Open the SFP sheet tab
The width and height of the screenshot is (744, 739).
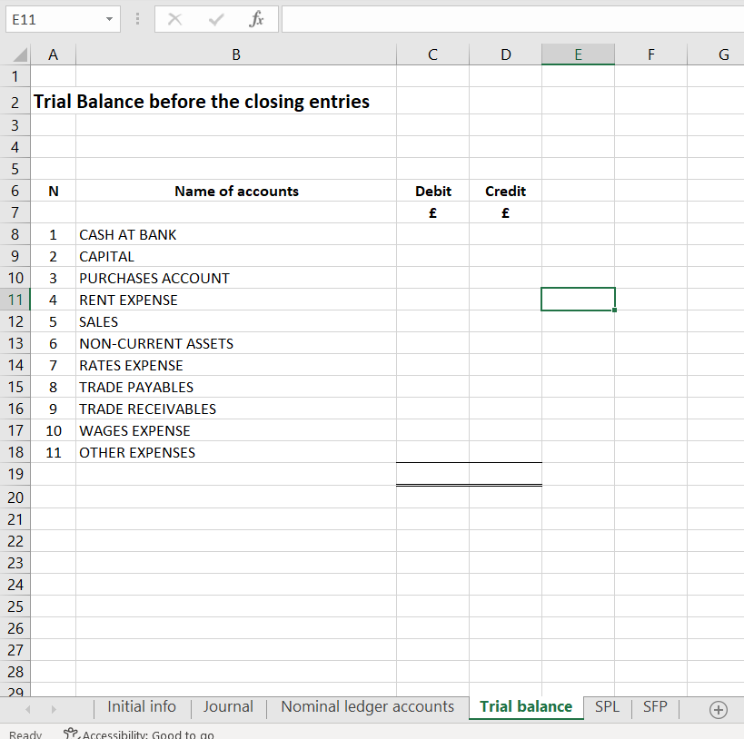[x=655, y=706]
